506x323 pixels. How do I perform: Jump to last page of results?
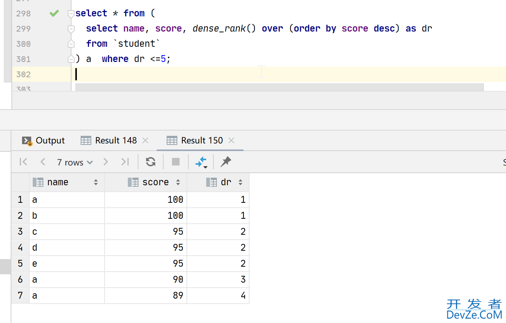pos(125,162)
